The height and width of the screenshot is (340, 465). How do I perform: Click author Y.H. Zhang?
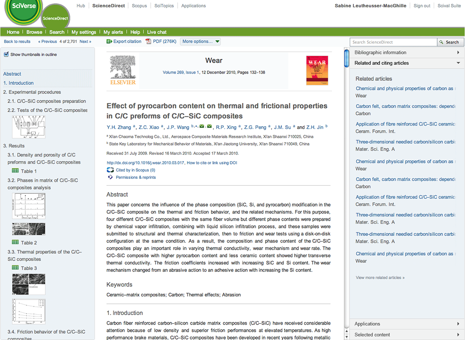(x=119, y=127)
